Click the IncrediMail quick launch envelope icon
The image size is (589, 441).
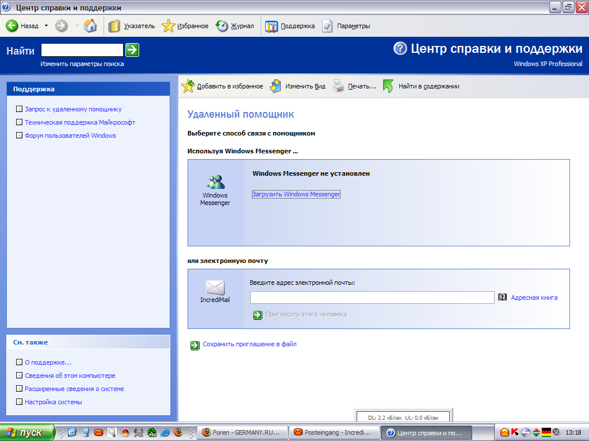(99, 432)
